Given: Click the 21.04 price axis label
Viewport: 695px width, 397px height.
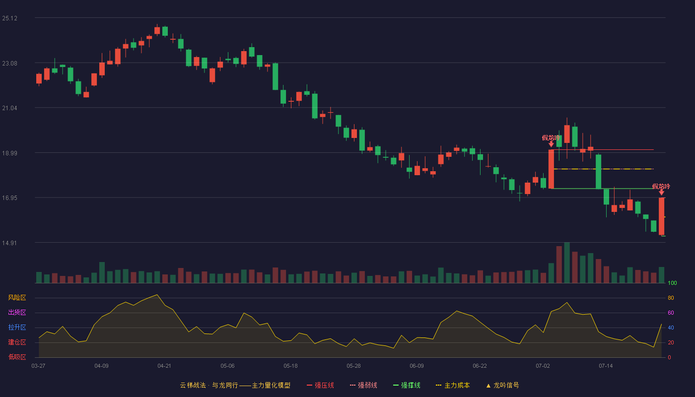Looking at the screenshot, I should tap(9, 108).
